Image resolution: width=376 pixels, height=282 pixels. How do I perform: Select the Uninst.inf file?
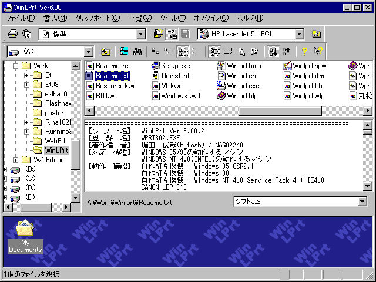click(x=171, y=76)
